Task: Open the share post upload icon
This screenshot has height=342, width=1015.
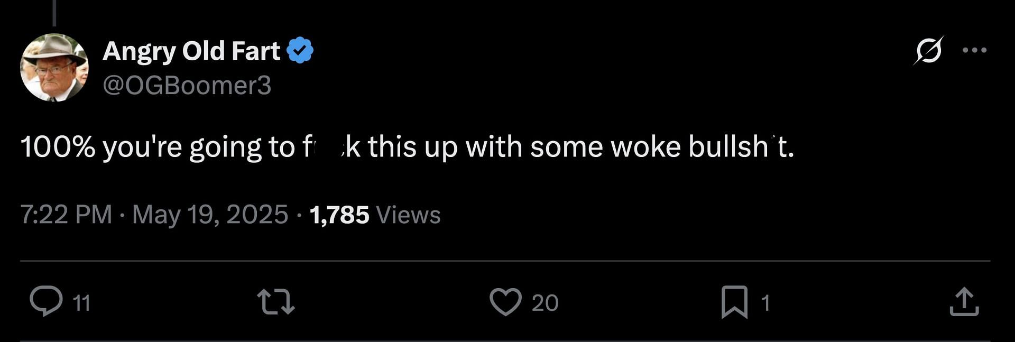Action: [964, 302]
